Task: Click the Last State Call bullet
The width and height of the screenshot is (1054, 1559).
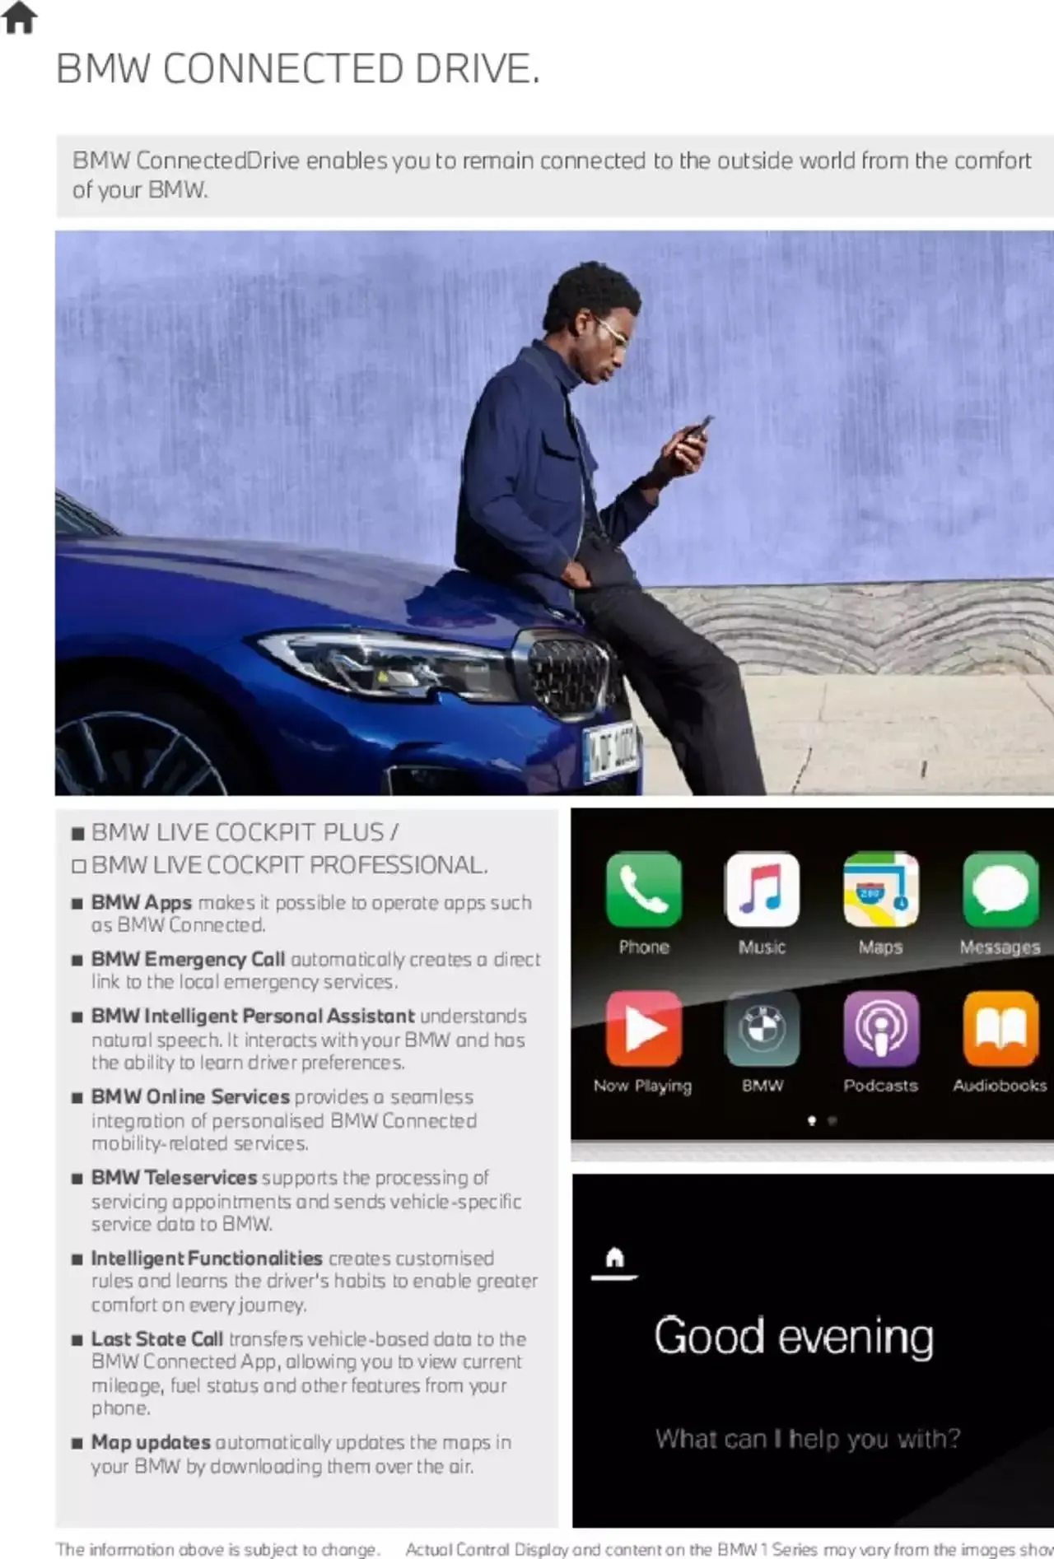Action: (x=309, y=1373)
